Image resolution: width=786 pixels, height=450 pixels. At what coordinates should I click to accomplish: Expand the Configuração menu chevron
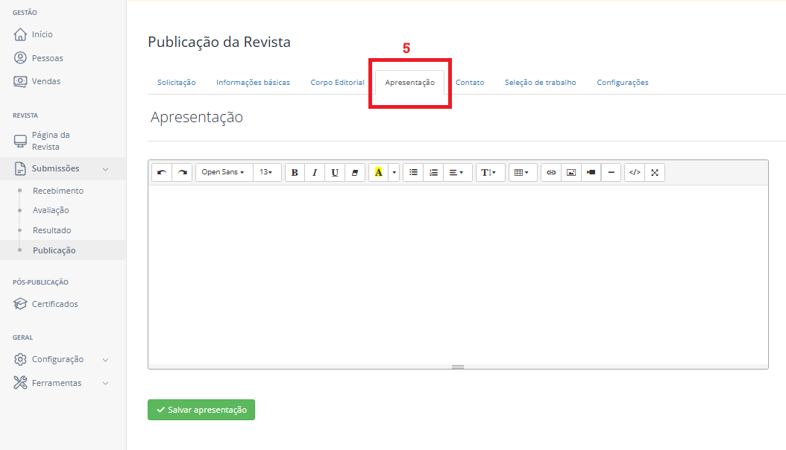[106, 360]
